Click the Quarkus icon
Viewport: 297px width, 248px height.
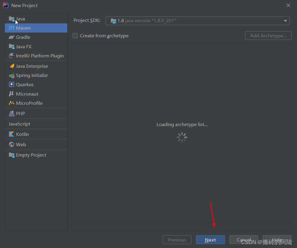[12, 84]
